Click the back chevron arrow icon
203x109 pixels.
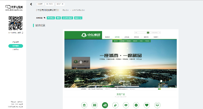[31, 4]
